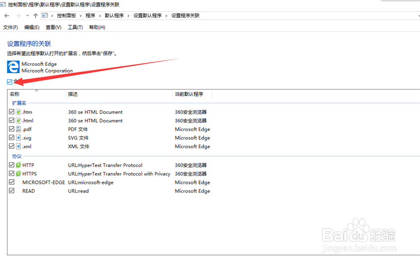This screenshot has width=420, height=263.
Task: Click the HTTP protocol 360 icon
Action: [x=18, y=165]
